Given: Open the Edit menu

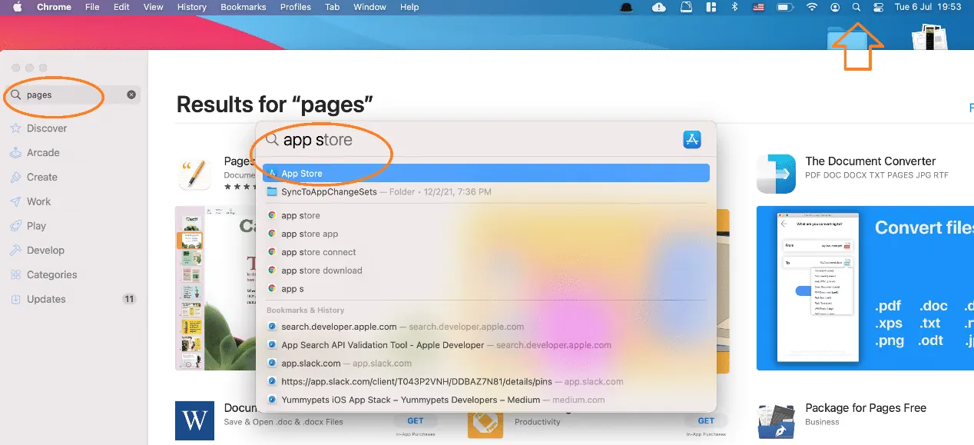Looking at the screenshot, I should pyautogui.click(x=121, y=7).
